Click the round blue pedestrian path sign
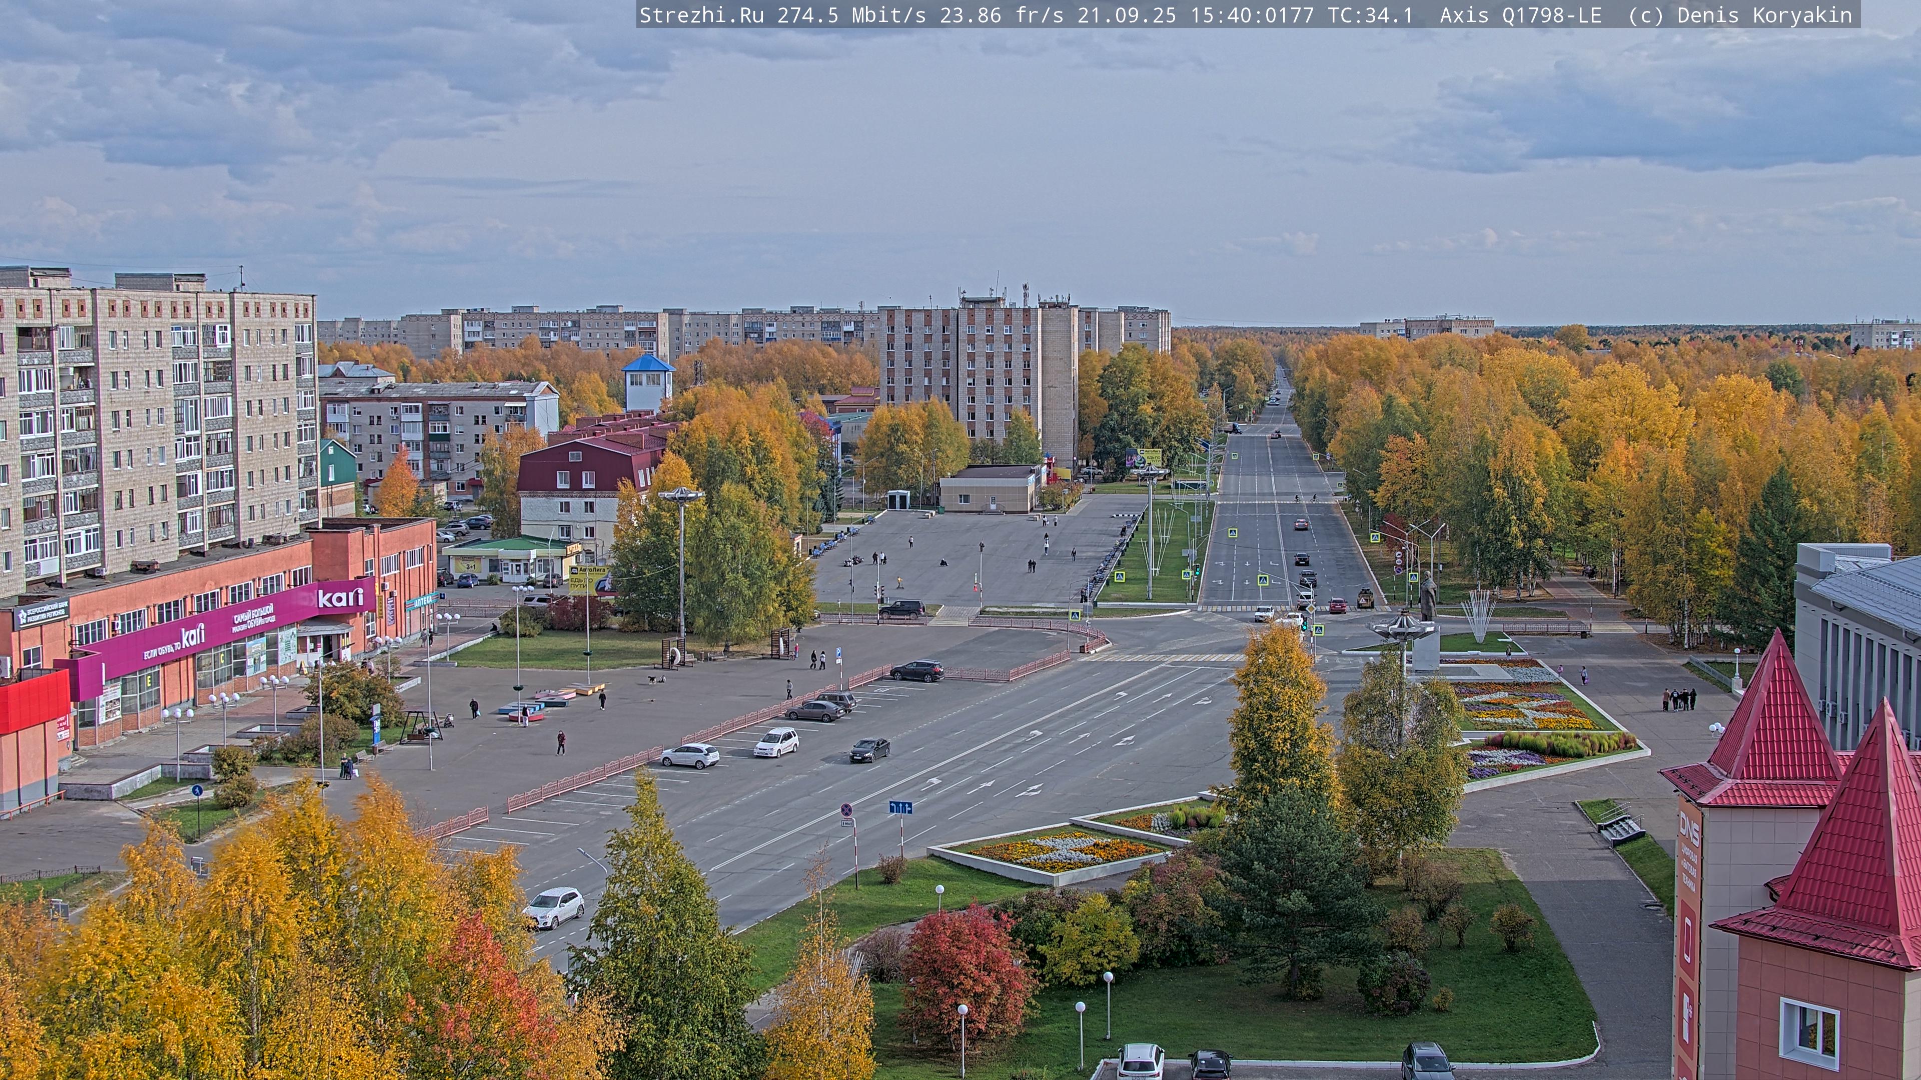The image size is (1921, 1080). click(x=197, y=790)
